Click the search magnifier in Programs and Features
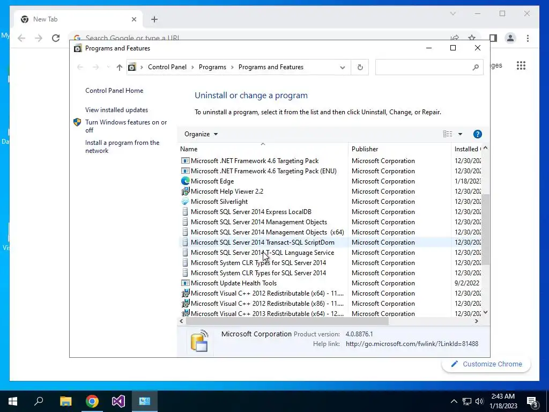Image resolution: width=549 pixels, height=412 pixels. click(x=475, y=67)
